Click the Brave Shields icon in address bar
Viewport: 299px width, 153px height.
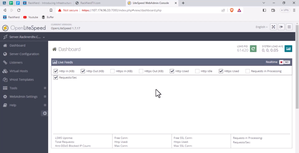pyautogui.click(x=232, y=10)
